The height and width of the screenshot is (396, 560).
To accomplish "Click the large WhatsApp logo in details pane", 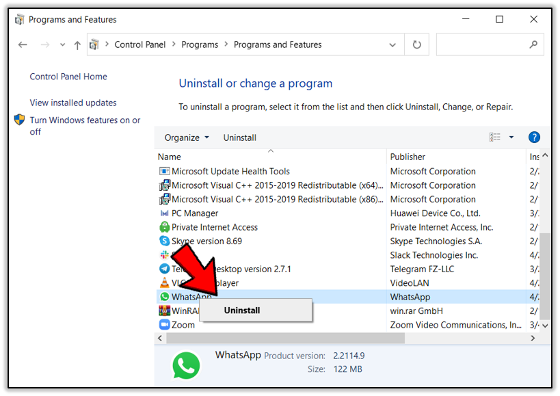I will [x=186, y=365].
